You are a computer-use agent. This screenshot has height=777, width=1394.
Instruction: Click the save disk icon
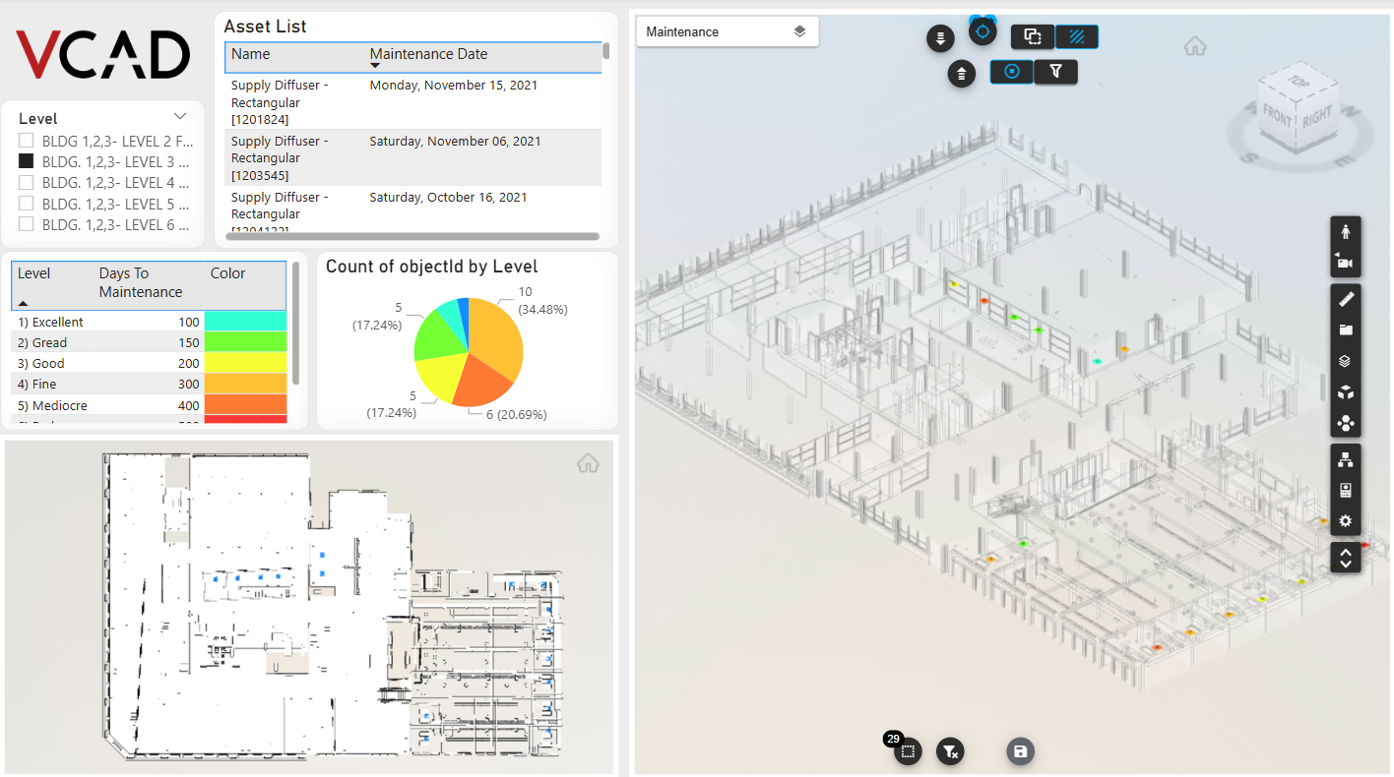click(1020, 752)
